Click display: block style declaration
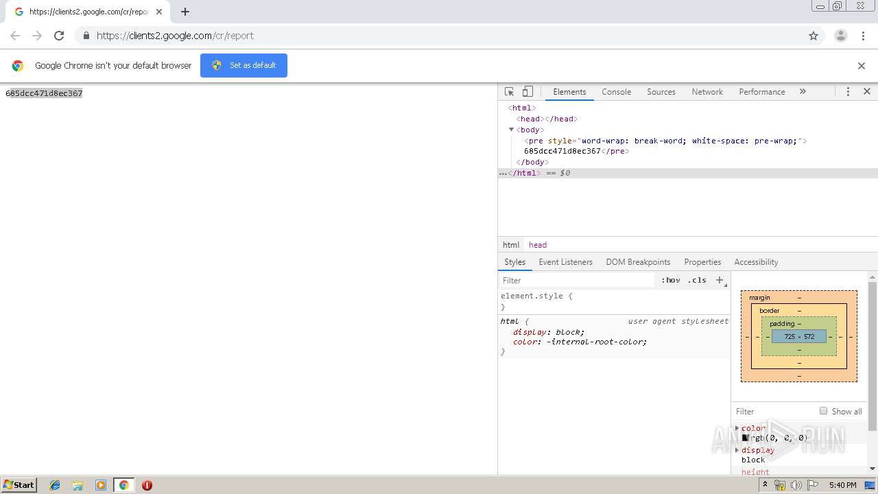Screen dimensions: 878x494 click(x=549, y=332)
